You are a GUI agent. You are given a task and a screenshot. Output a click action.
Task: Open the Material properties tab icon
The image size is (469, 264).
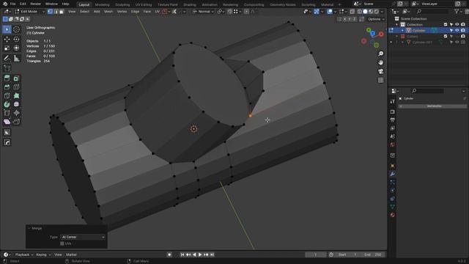pos(393,215)
